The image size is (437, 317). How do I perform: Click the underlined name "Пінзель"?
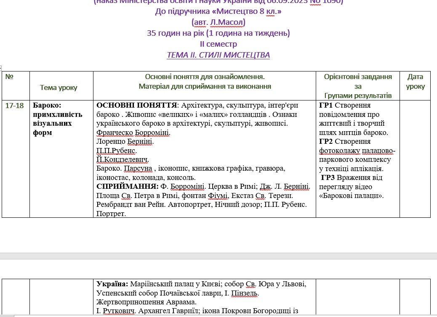244,293
